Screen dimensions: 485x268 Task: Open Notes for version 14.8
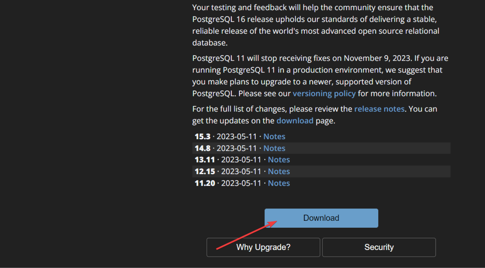(274, 148)
